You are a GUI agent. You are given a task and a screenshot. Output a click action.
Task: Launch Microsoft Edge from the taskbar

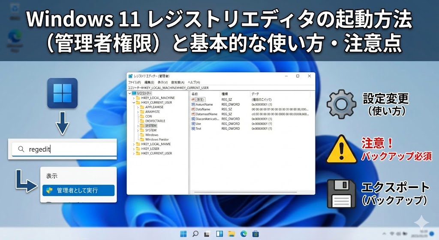pos(244,234)
